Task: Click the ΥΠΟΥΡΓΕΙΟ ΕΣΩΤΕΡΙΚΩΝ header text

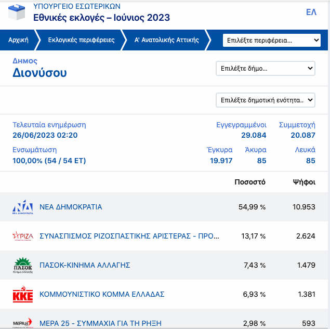Action: click(x=77, y=6)
